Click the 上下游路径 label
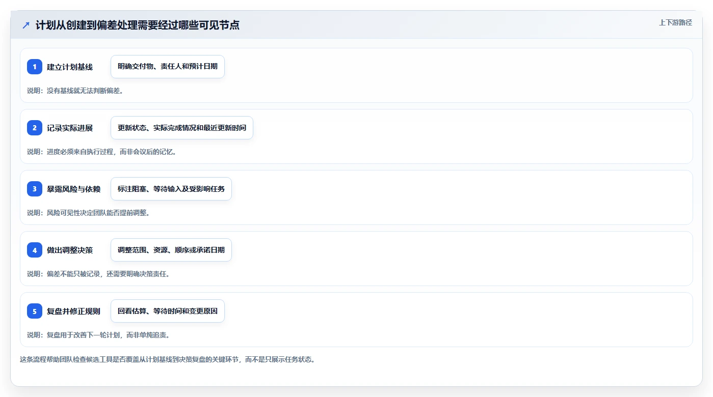Viewport: 713px width, 397px height. tap(675, 22)
